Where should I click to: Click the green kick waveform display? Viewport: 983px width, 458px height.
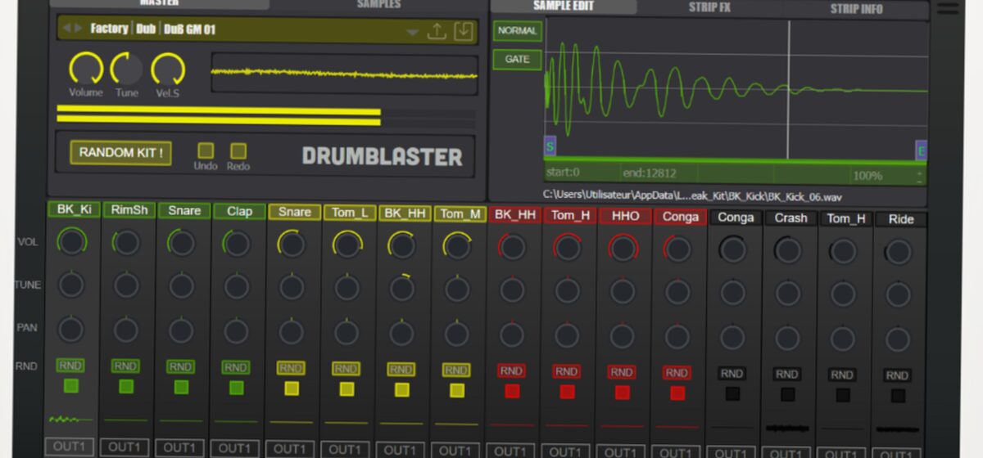pos(736,88)
